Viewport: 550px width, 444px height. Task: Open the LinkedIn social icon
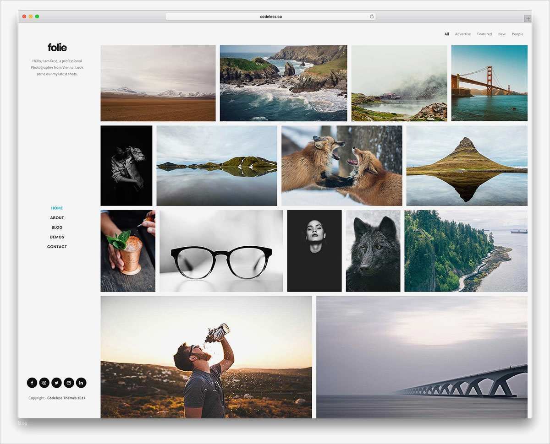point(81,383)
